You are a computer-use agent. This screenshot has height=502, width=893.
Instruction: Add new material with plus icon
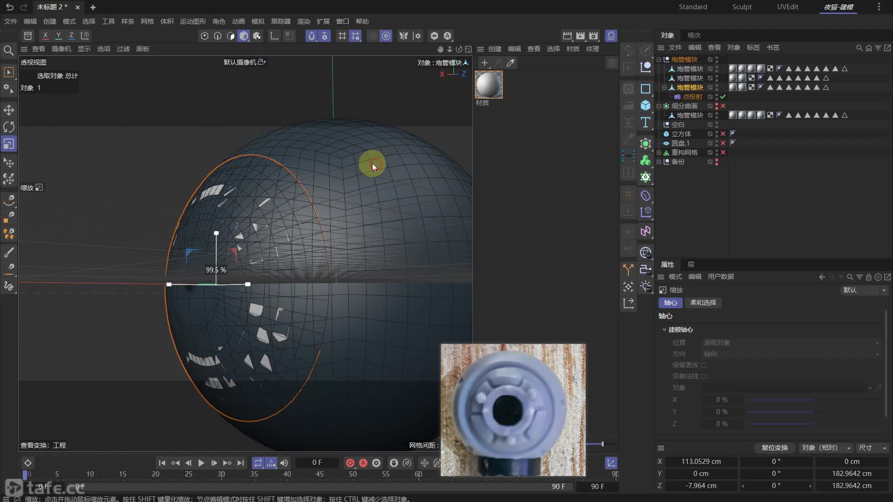pos(484,63)
